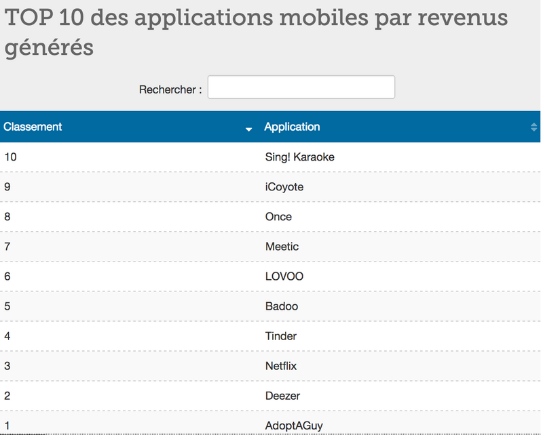The image size is (543, 435).
Task: Sort by the Application column header
Action: [400, 127]
